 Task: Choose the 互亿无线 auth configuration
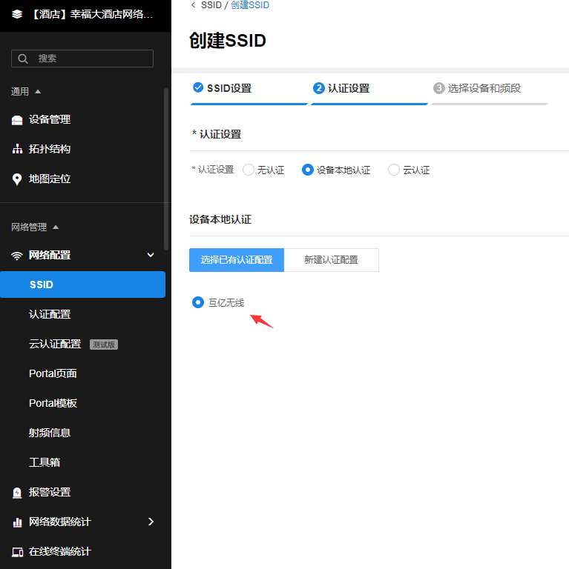[198, 302]
